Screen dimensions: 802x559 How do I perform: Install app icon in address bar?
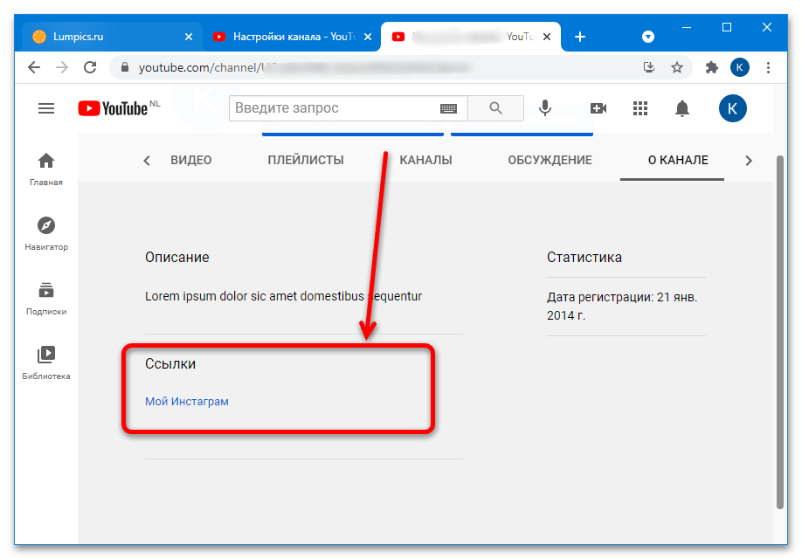point(648,67)
